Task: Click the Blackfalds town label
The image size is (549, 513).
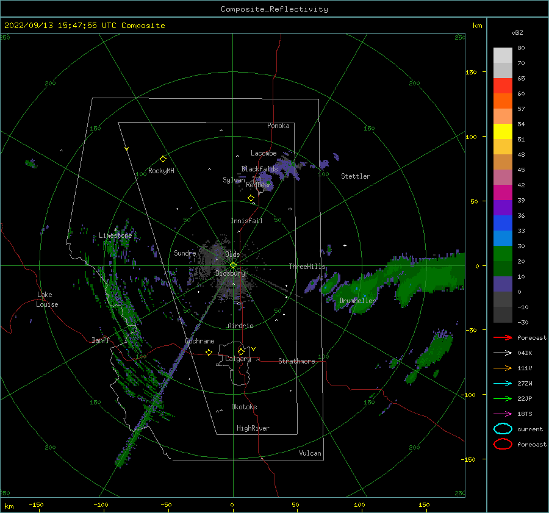Action: click(x=259, y=169)
